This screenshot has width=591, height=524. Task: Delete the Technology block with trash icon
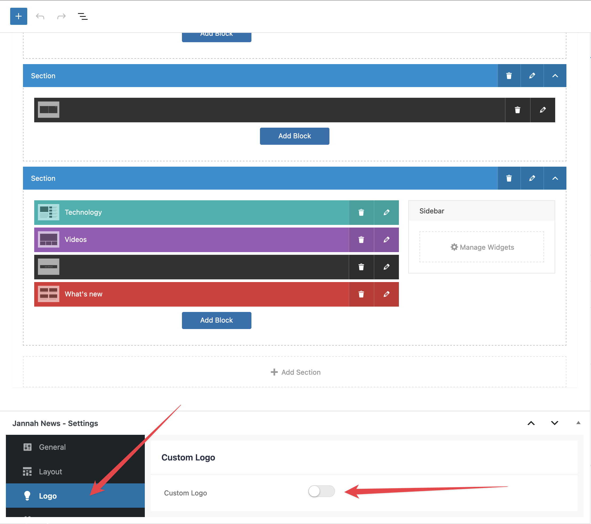click(361, 212)
